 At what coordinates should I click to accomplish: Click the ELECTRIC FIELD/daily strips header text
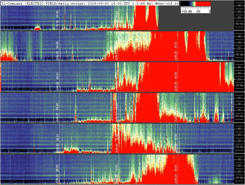point(55,3)
